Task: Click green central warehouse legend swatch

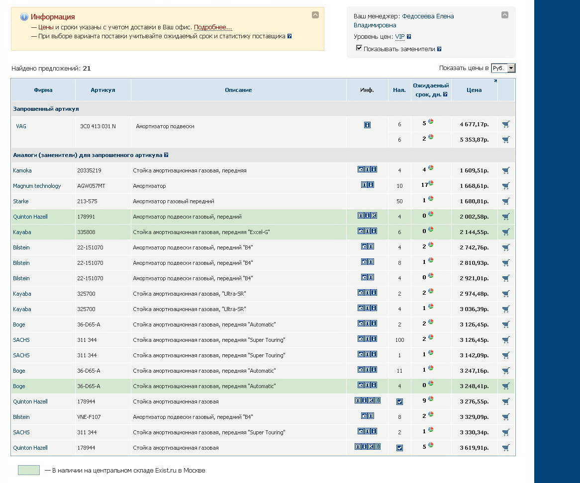Action: tap(29, 470)
